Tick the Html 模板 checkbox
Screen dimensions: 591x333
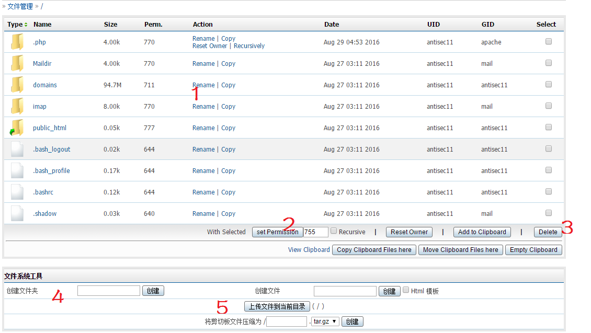point(406,290)
